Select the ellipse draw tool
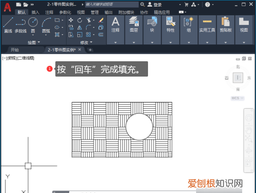The width and height of the screenshot is (256, 193). 57,27
